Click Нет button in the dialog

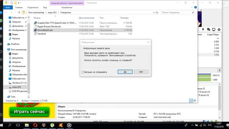point(141,72)
